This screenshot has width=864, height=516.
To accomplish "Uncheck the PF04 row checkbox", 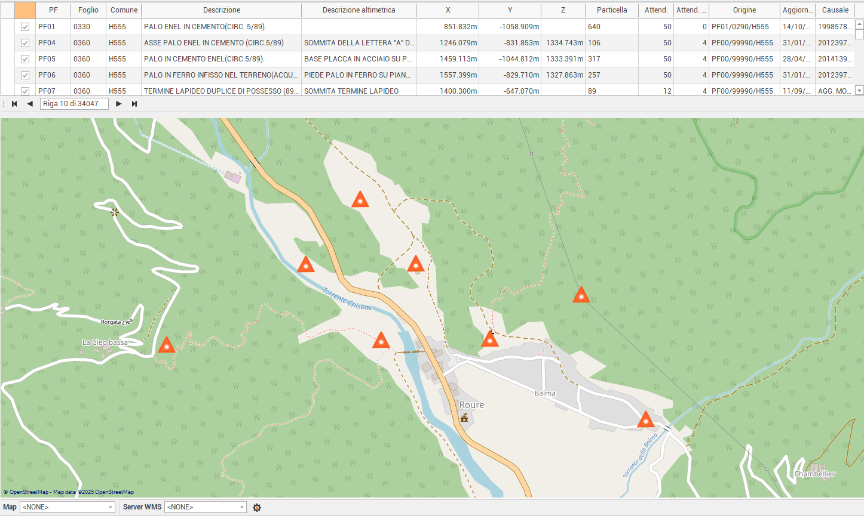I will [x=25, y=43].
